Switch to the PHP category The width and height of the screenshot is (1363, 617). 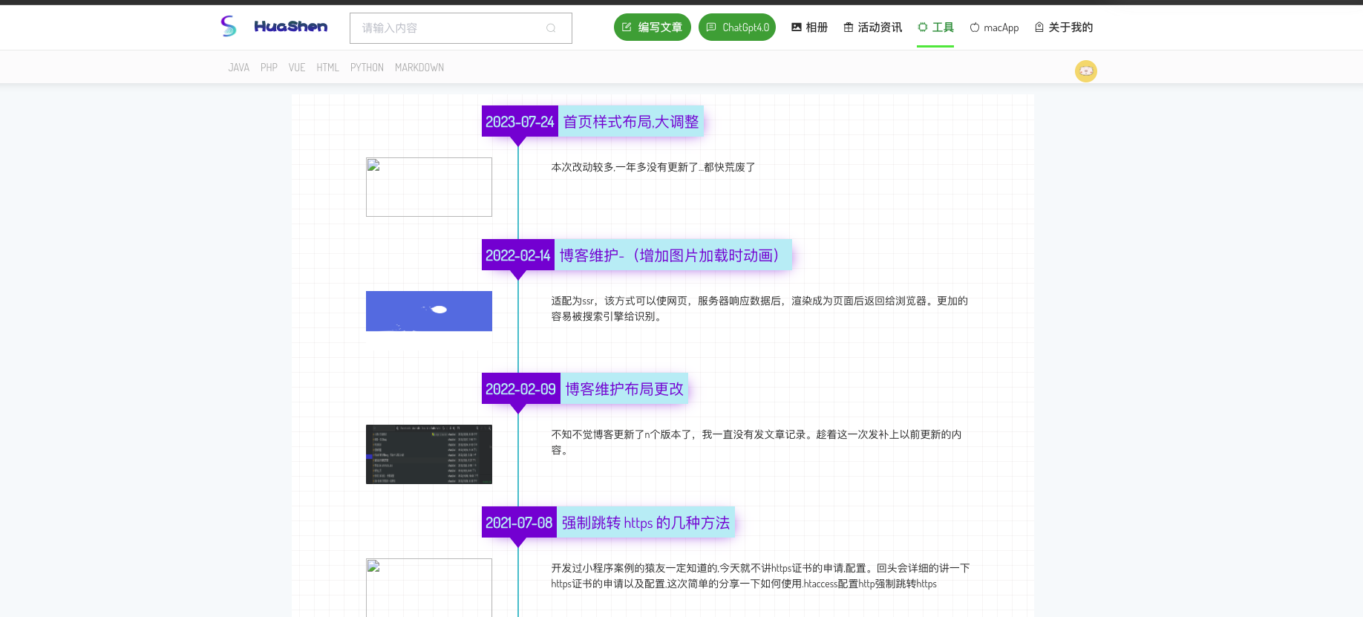tap(269, 68)
